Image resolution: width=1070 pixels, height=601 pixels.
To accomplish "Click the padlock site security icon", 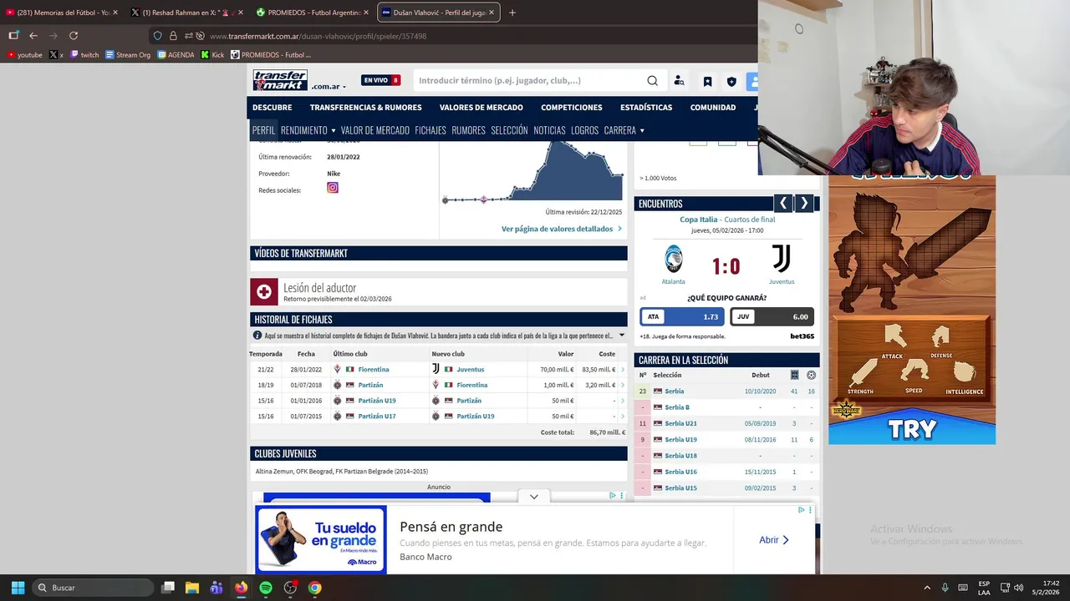I will pyautogui.click(x=173, y=36).
